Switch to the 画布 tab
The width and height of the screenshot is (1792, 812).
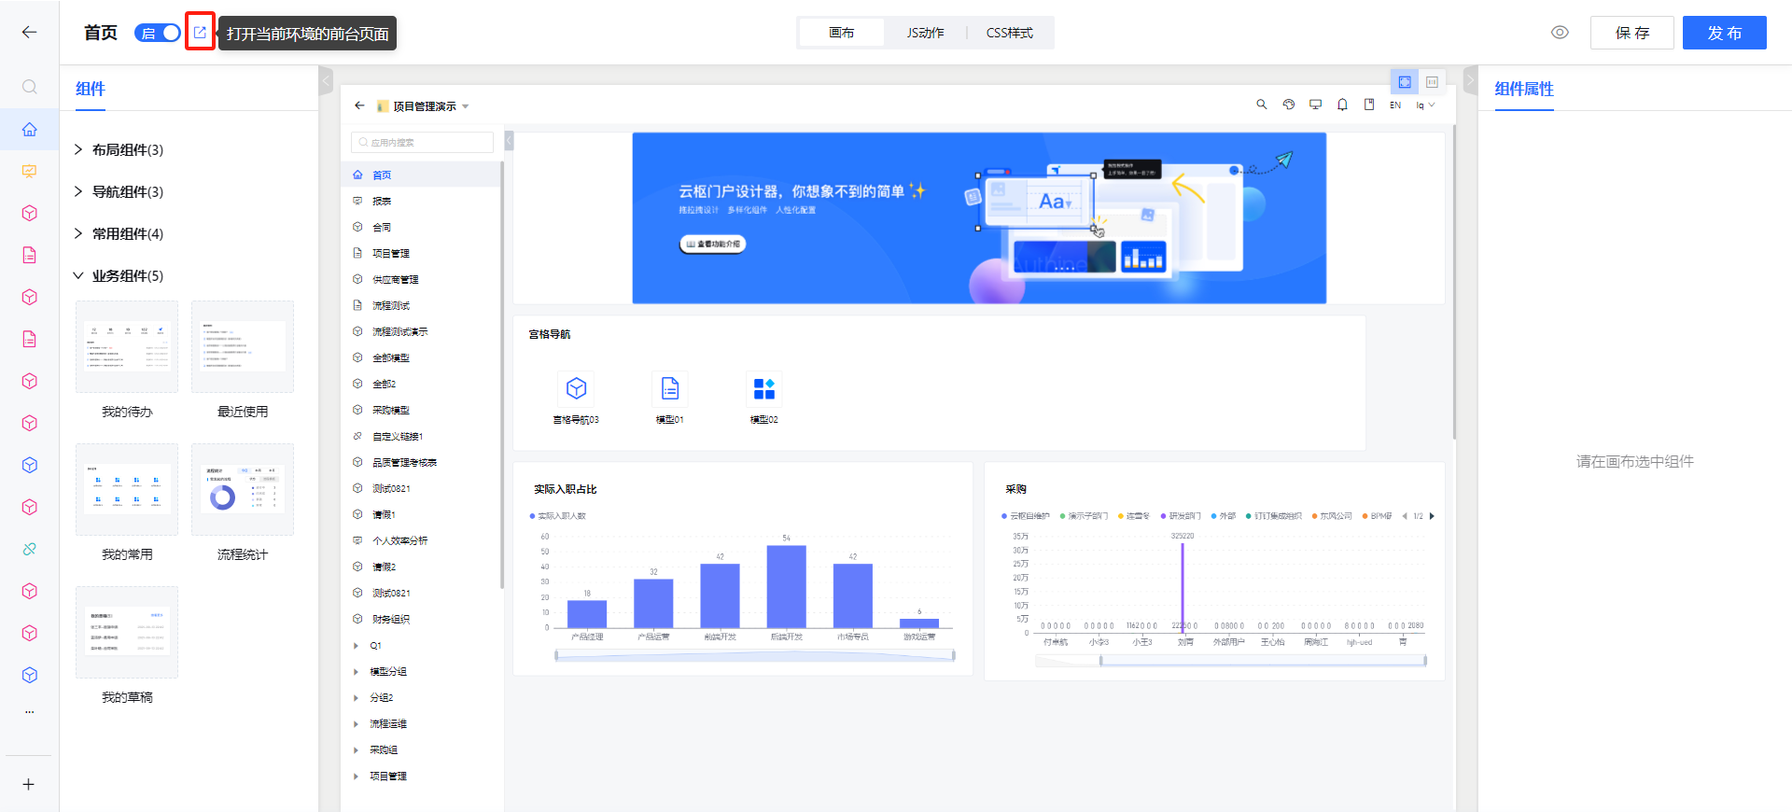842,33
